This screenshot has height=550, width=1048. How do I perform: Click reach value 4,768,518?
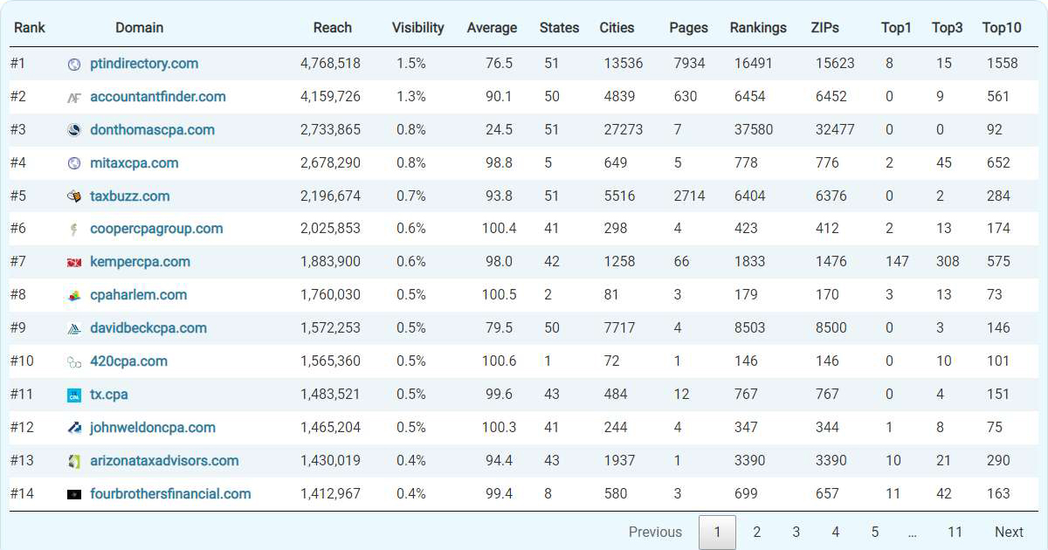(x=330, y=64)
